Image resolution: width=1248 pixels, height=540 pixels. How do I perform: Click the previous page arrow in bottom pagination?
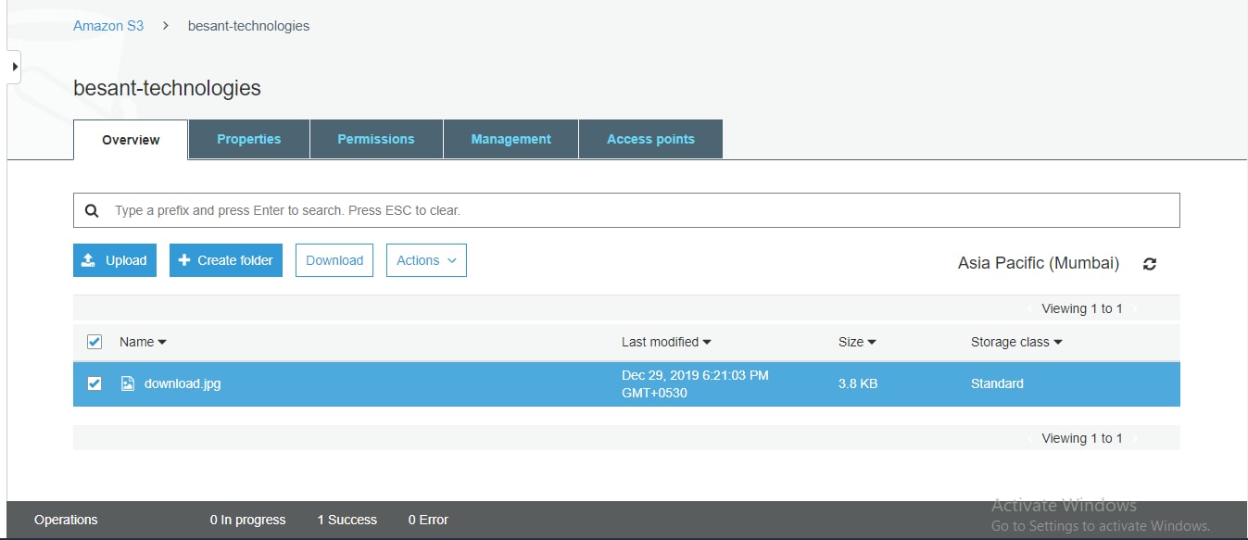(x=1029, y=439)
